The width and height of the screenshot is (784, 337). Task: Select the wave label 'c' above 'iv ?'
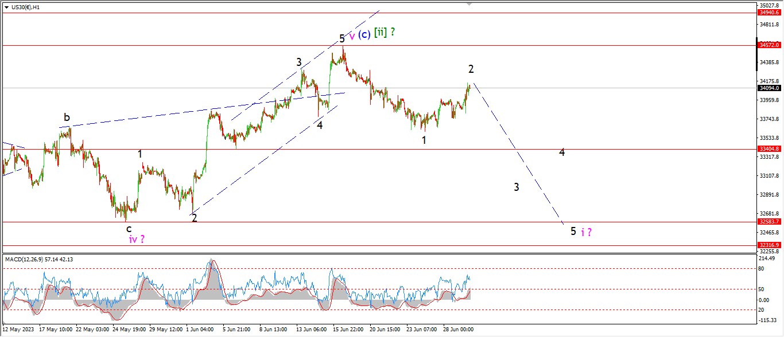[129, 229]
